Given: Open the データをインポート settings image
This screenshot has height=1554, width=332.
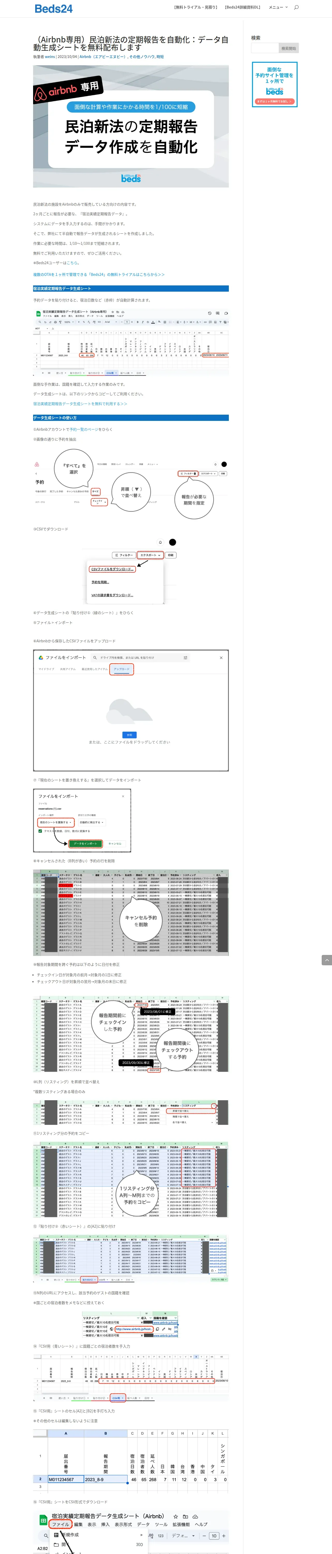Looking at the screenshot, I should [x=82, y=821].
